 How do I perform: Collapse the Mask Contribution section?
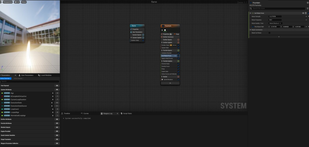click(x=250, y=30)
